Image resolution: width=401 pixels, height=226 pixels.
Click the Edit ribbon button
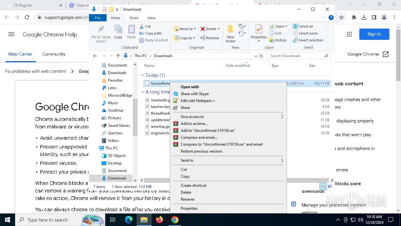(x=275, y=33)
